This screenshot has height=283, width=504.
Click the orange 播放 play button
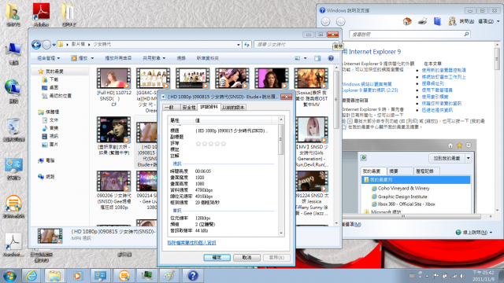tap(74, 58)
